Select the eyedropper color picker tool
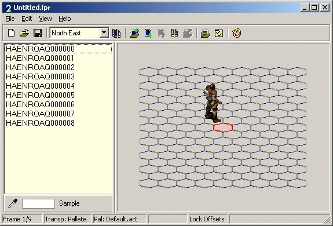The width and height of the screenshot is (333, 226). coord(13,203)
